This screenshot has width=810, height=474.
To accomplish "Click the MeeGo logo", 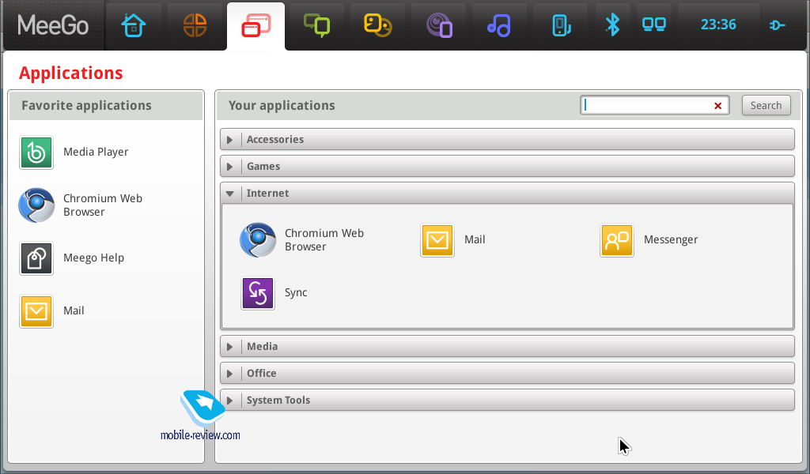I will point(53,24).
